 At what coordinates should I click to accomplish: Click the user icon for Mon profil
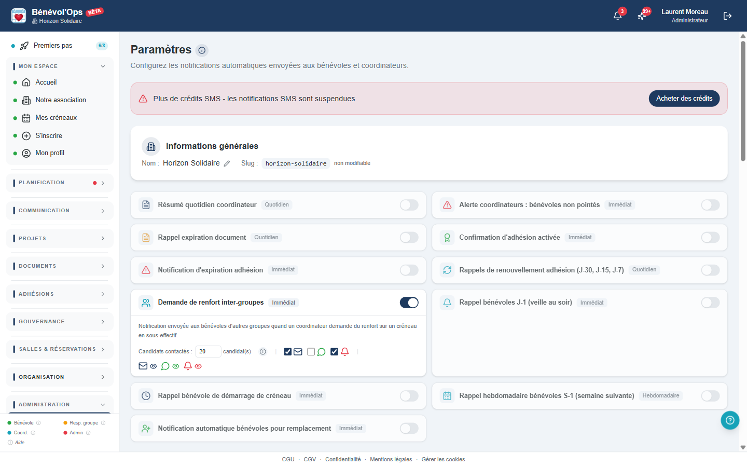pos(26,153)
